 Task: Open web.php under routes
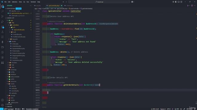tap(14, 93)
